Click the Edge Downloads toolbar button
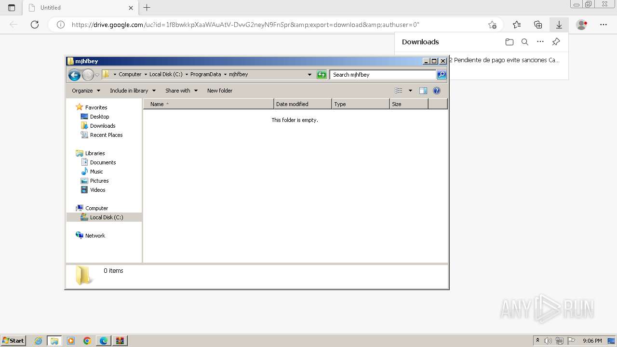The height and width of the screenshot is (347, 617). (559, 25)
